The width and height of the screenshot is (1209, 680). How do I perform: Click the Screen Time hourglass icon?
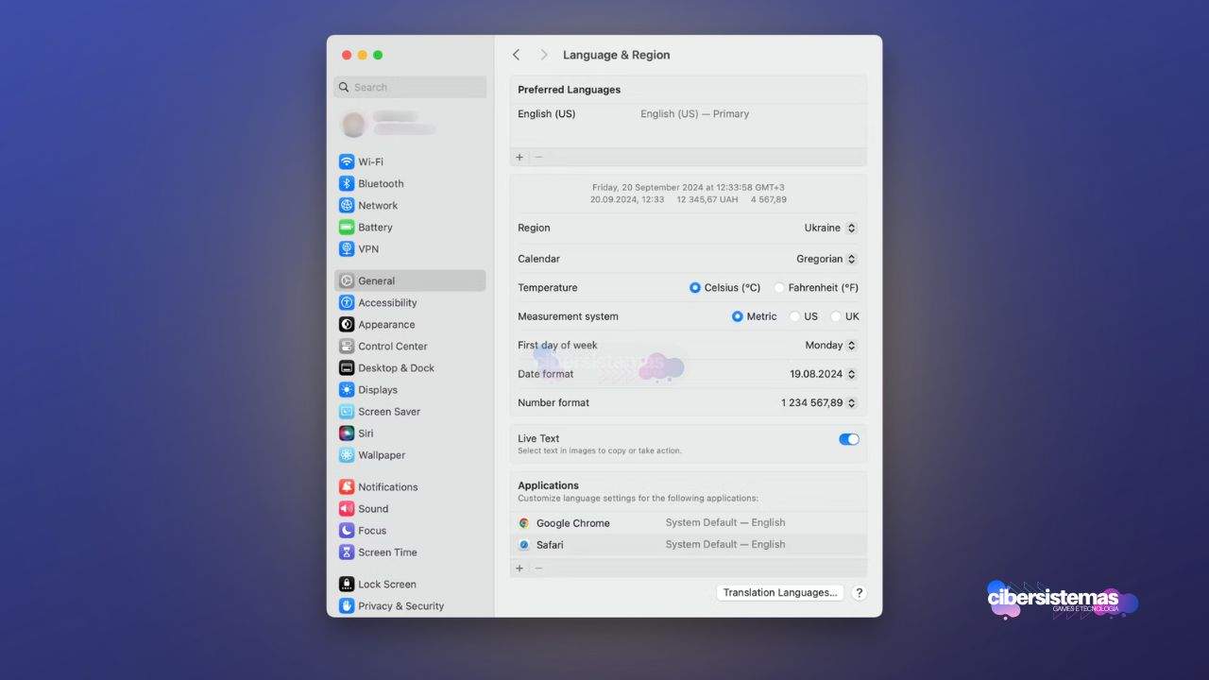tap(347, 552)
